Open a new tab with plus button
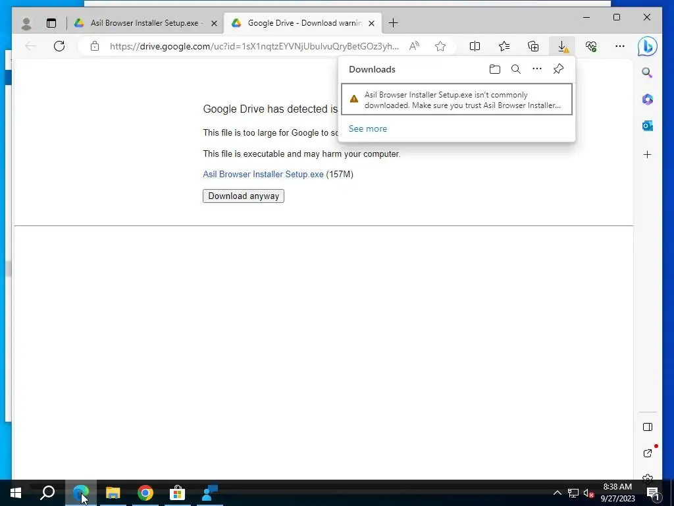 click(x=393, y=23)
